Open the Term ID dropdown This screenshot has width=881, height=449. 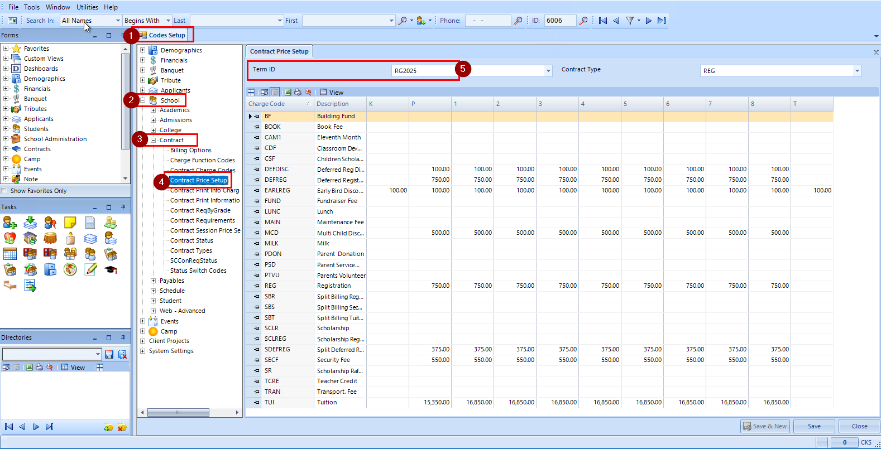point(548,71)
